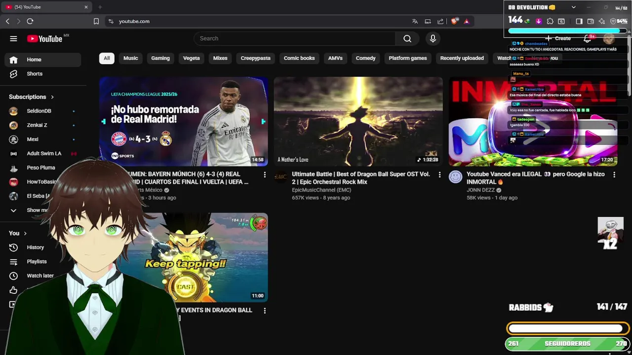Open the notifications bell
The width and height of the screenshot is (632, 355).
(587, 38)
